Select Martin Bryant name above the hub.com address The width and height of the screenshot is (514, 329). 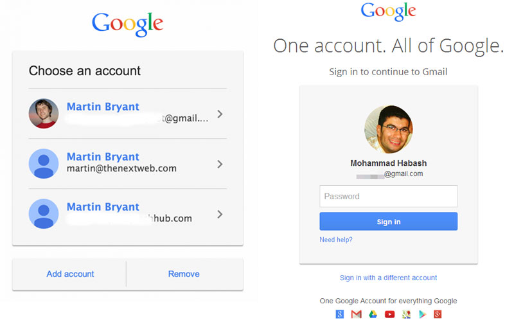coord(103,207)
